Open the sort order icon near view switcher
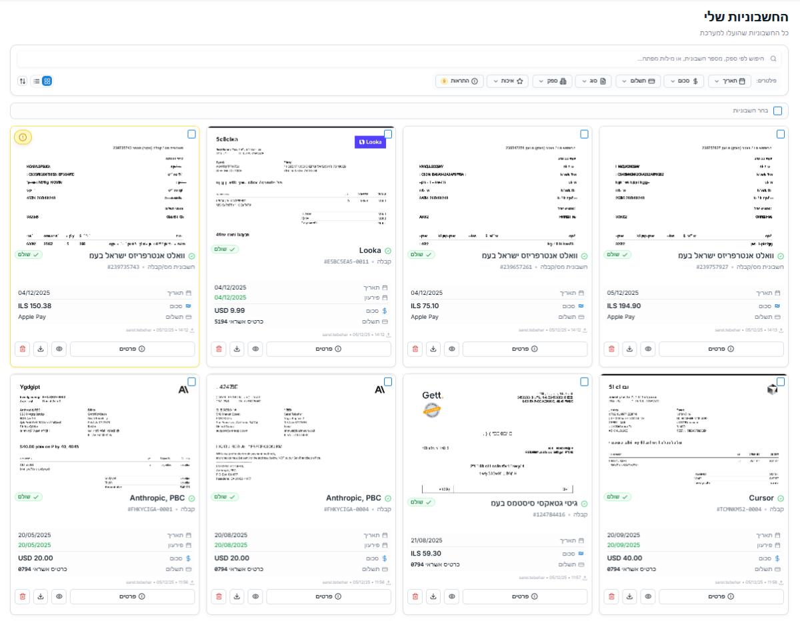 pyautogui.click(x=22, y=81)
